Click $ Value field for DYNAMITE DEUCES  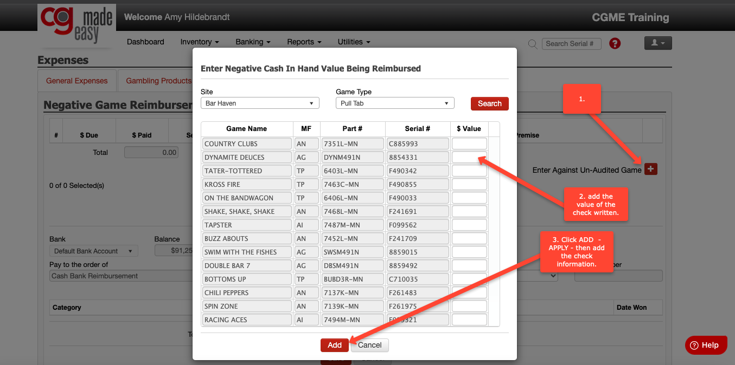point(470,157)
